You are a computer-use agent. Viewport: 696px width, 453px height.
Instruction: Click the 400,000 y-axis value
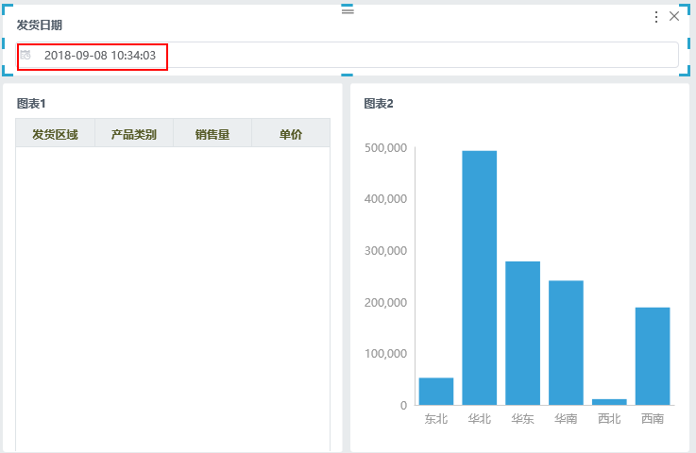(385, 199)
